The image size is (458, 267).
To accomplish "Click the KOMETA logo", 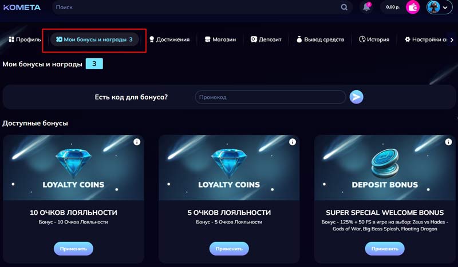I will point(22,7).
